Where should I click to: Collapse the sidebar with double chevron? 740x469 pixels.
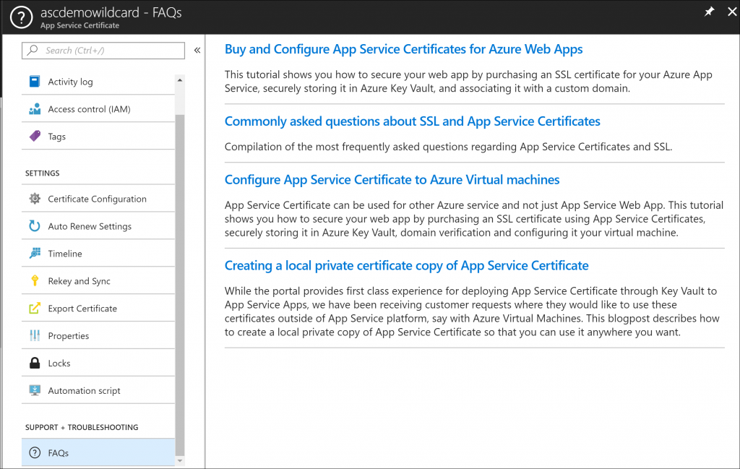point(197,51)
